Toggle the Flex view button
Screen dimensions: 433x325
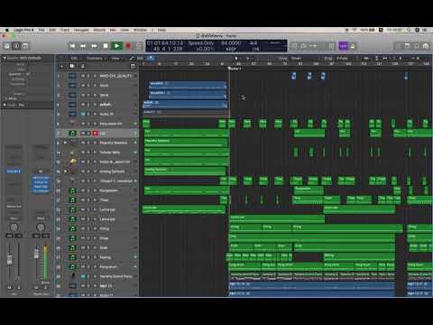[x=140, y=58]
